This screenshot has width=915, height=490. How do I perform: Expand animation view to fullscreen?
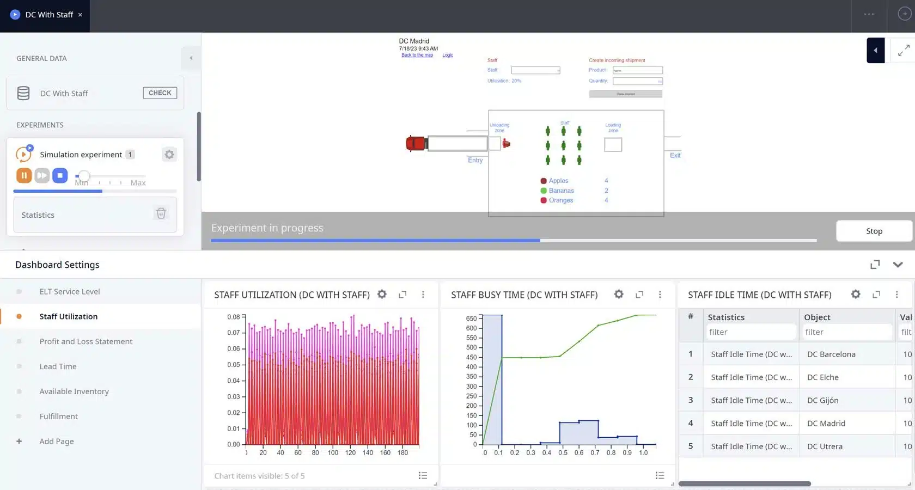904,51
